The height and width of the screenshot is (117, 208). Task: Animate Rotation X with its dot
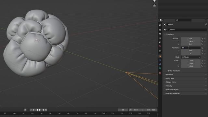point(205,48)
